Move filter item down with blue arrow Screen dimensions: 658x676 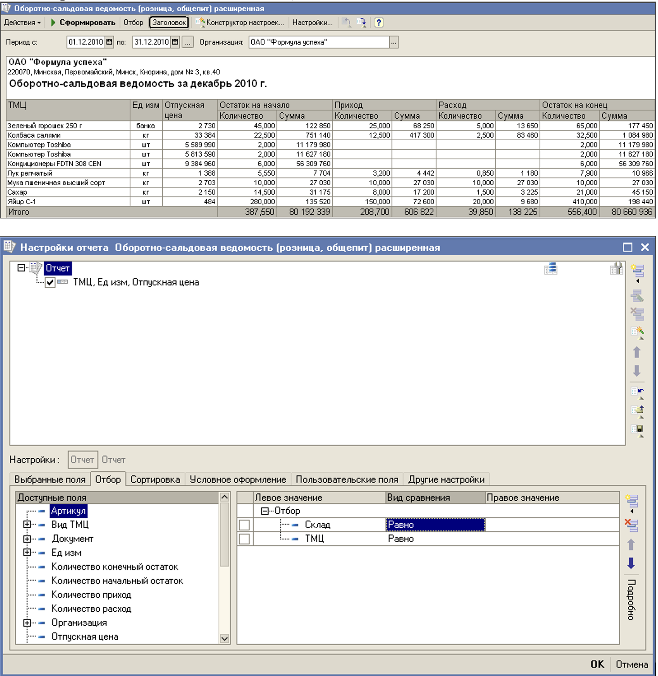coord(631,564)
